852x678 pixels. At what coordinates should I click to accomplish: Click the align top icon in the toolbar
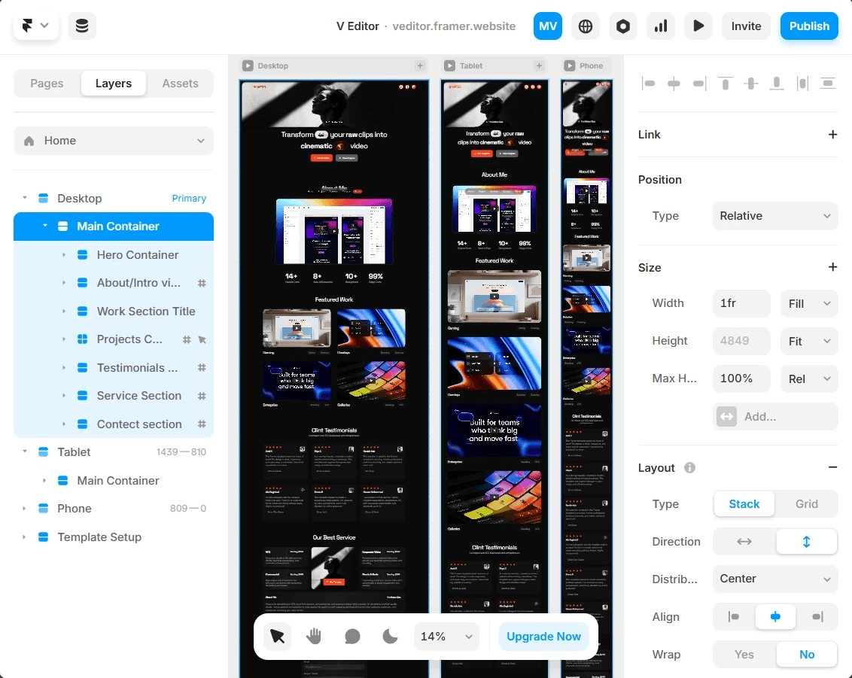[x=725, y=84]
